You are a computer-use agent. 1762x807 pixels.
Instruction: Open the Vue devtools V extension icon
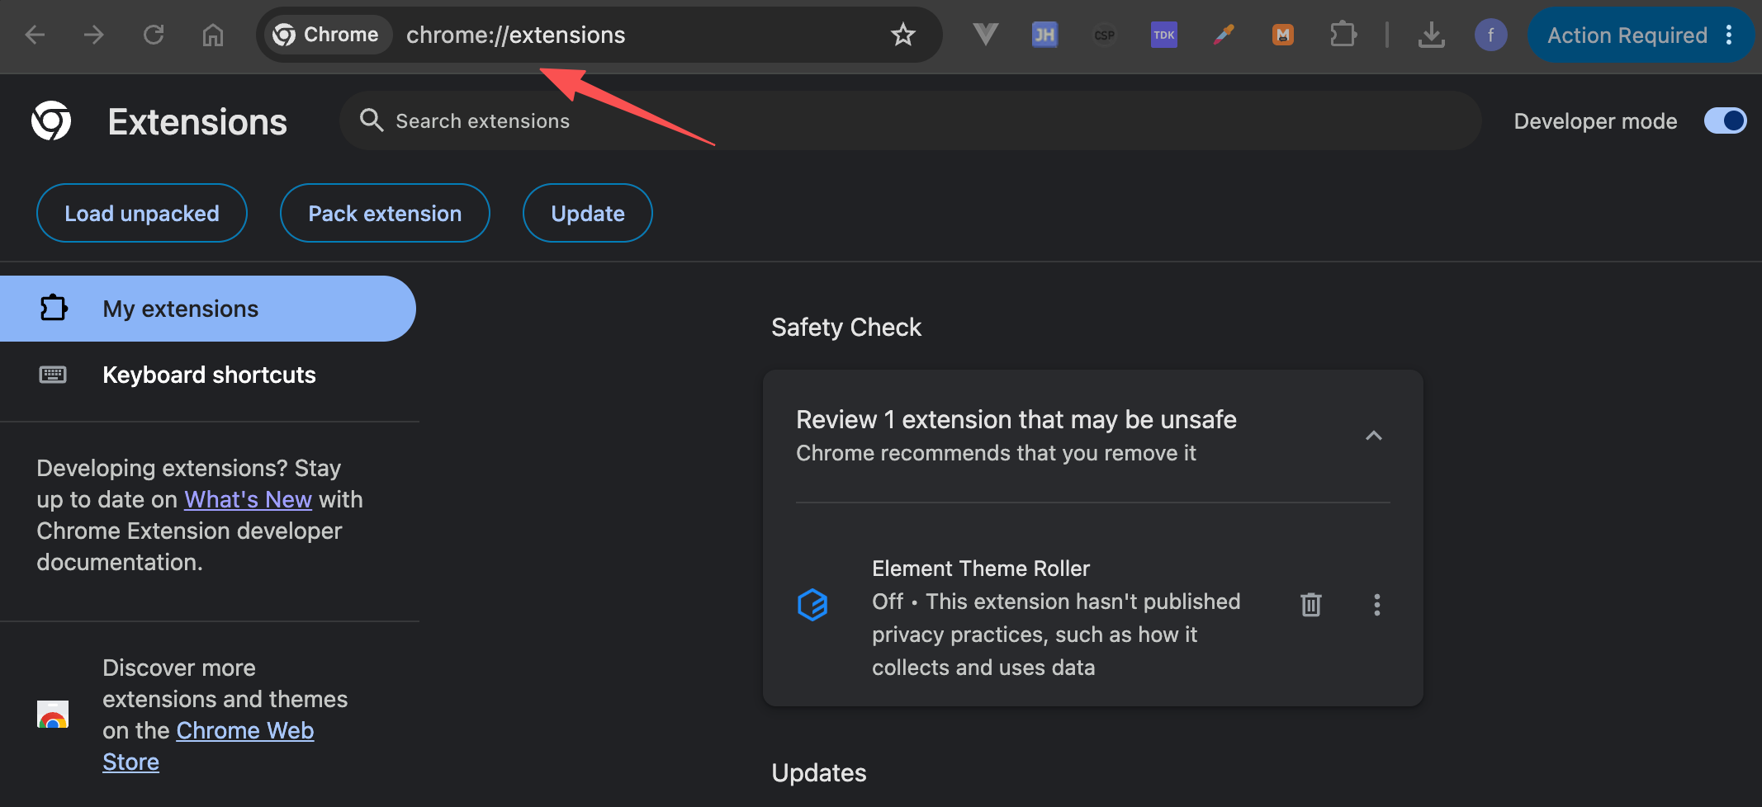[x=985, y=35]
